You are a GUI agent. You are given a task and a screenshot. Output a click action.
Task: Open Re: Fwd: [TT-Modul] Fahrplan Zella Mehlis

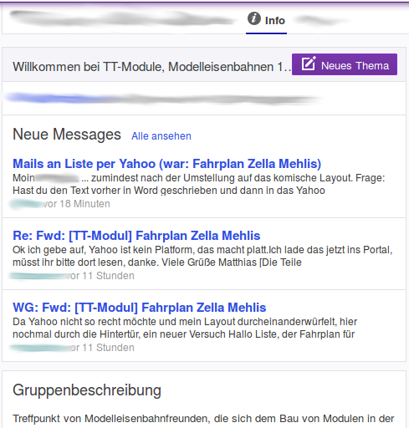(136, 236)
